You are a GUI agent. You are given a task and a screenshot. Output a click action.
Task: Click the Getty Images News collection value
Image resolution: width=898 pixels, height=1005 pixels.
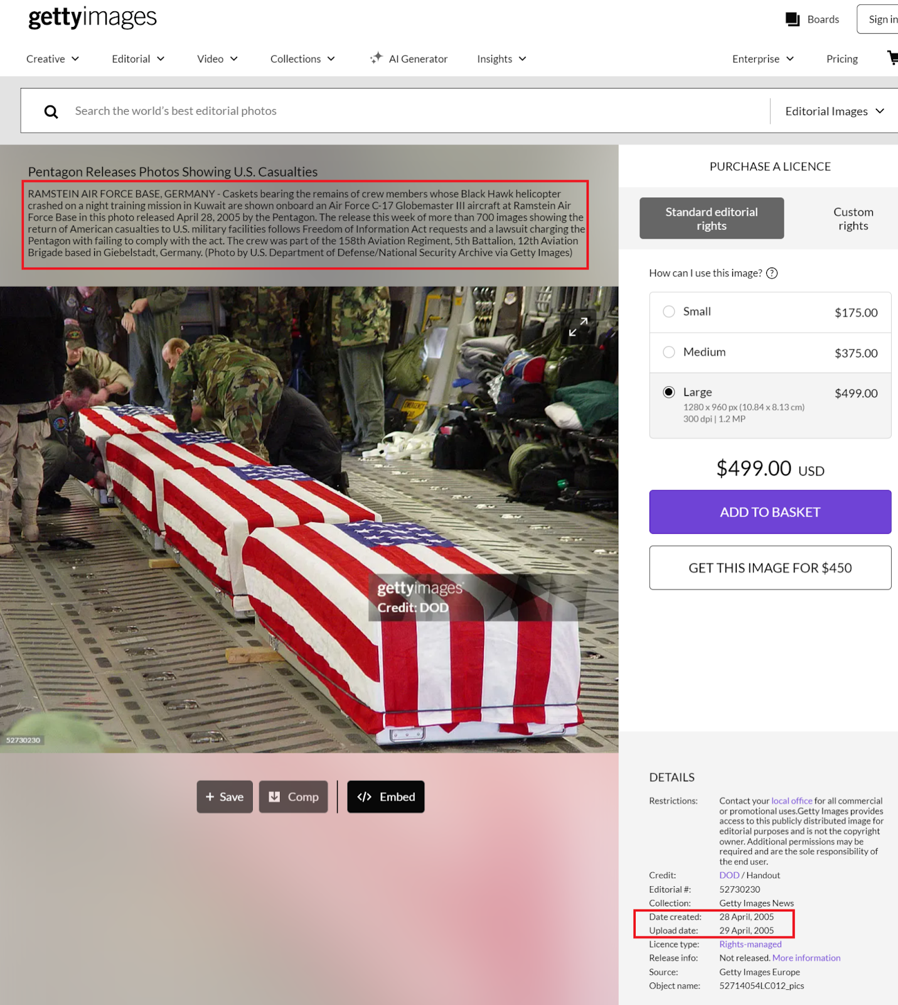[x=757, y=903]
